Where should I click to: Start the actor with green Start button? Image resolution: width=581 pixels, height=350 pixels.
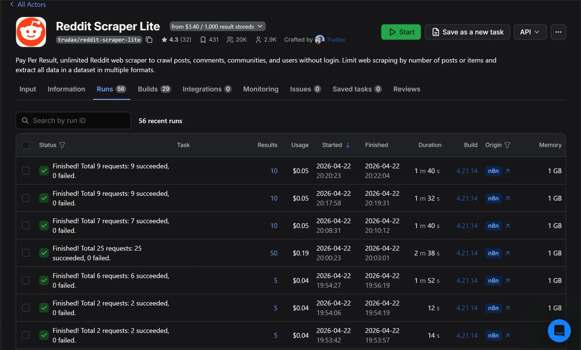(401, 32)
